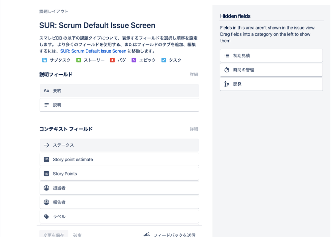The height and width of the screenshot is (237, 332).
Task: Select the 要約 field row
Action: [119, 91]
